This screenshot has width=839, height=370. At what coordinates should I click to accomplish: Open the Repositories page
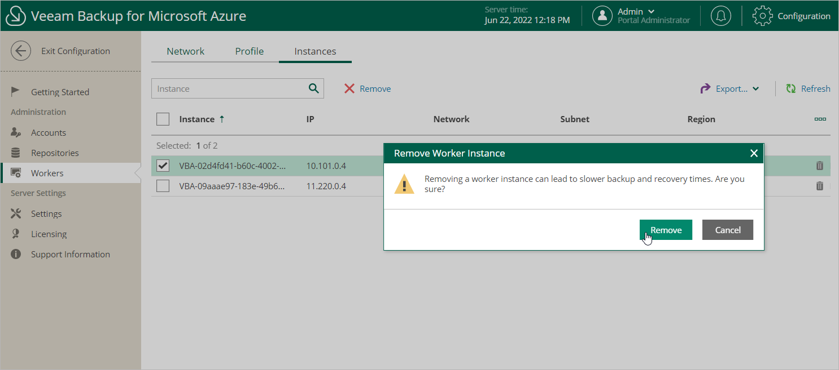(55, 153)
